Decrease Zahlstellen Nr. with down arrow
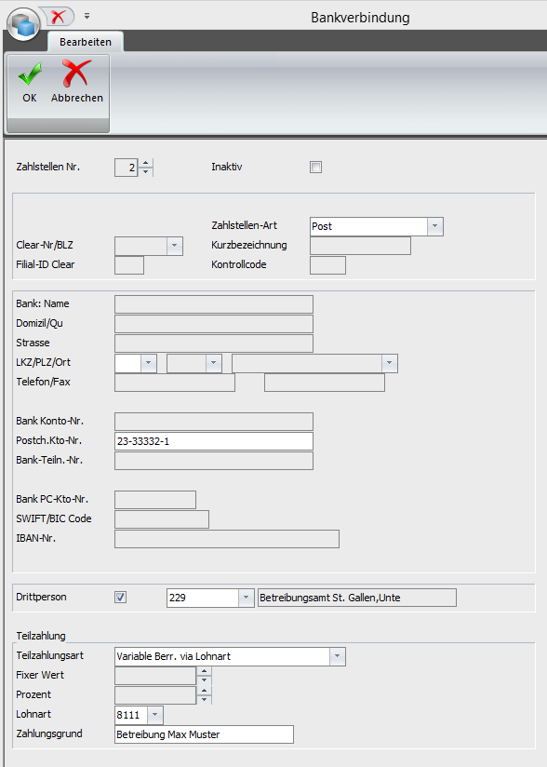The image size is (547, 767). (x=146, y=171)
